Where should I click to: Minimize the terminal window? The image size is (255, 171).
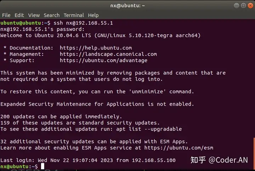click(237, 6)
